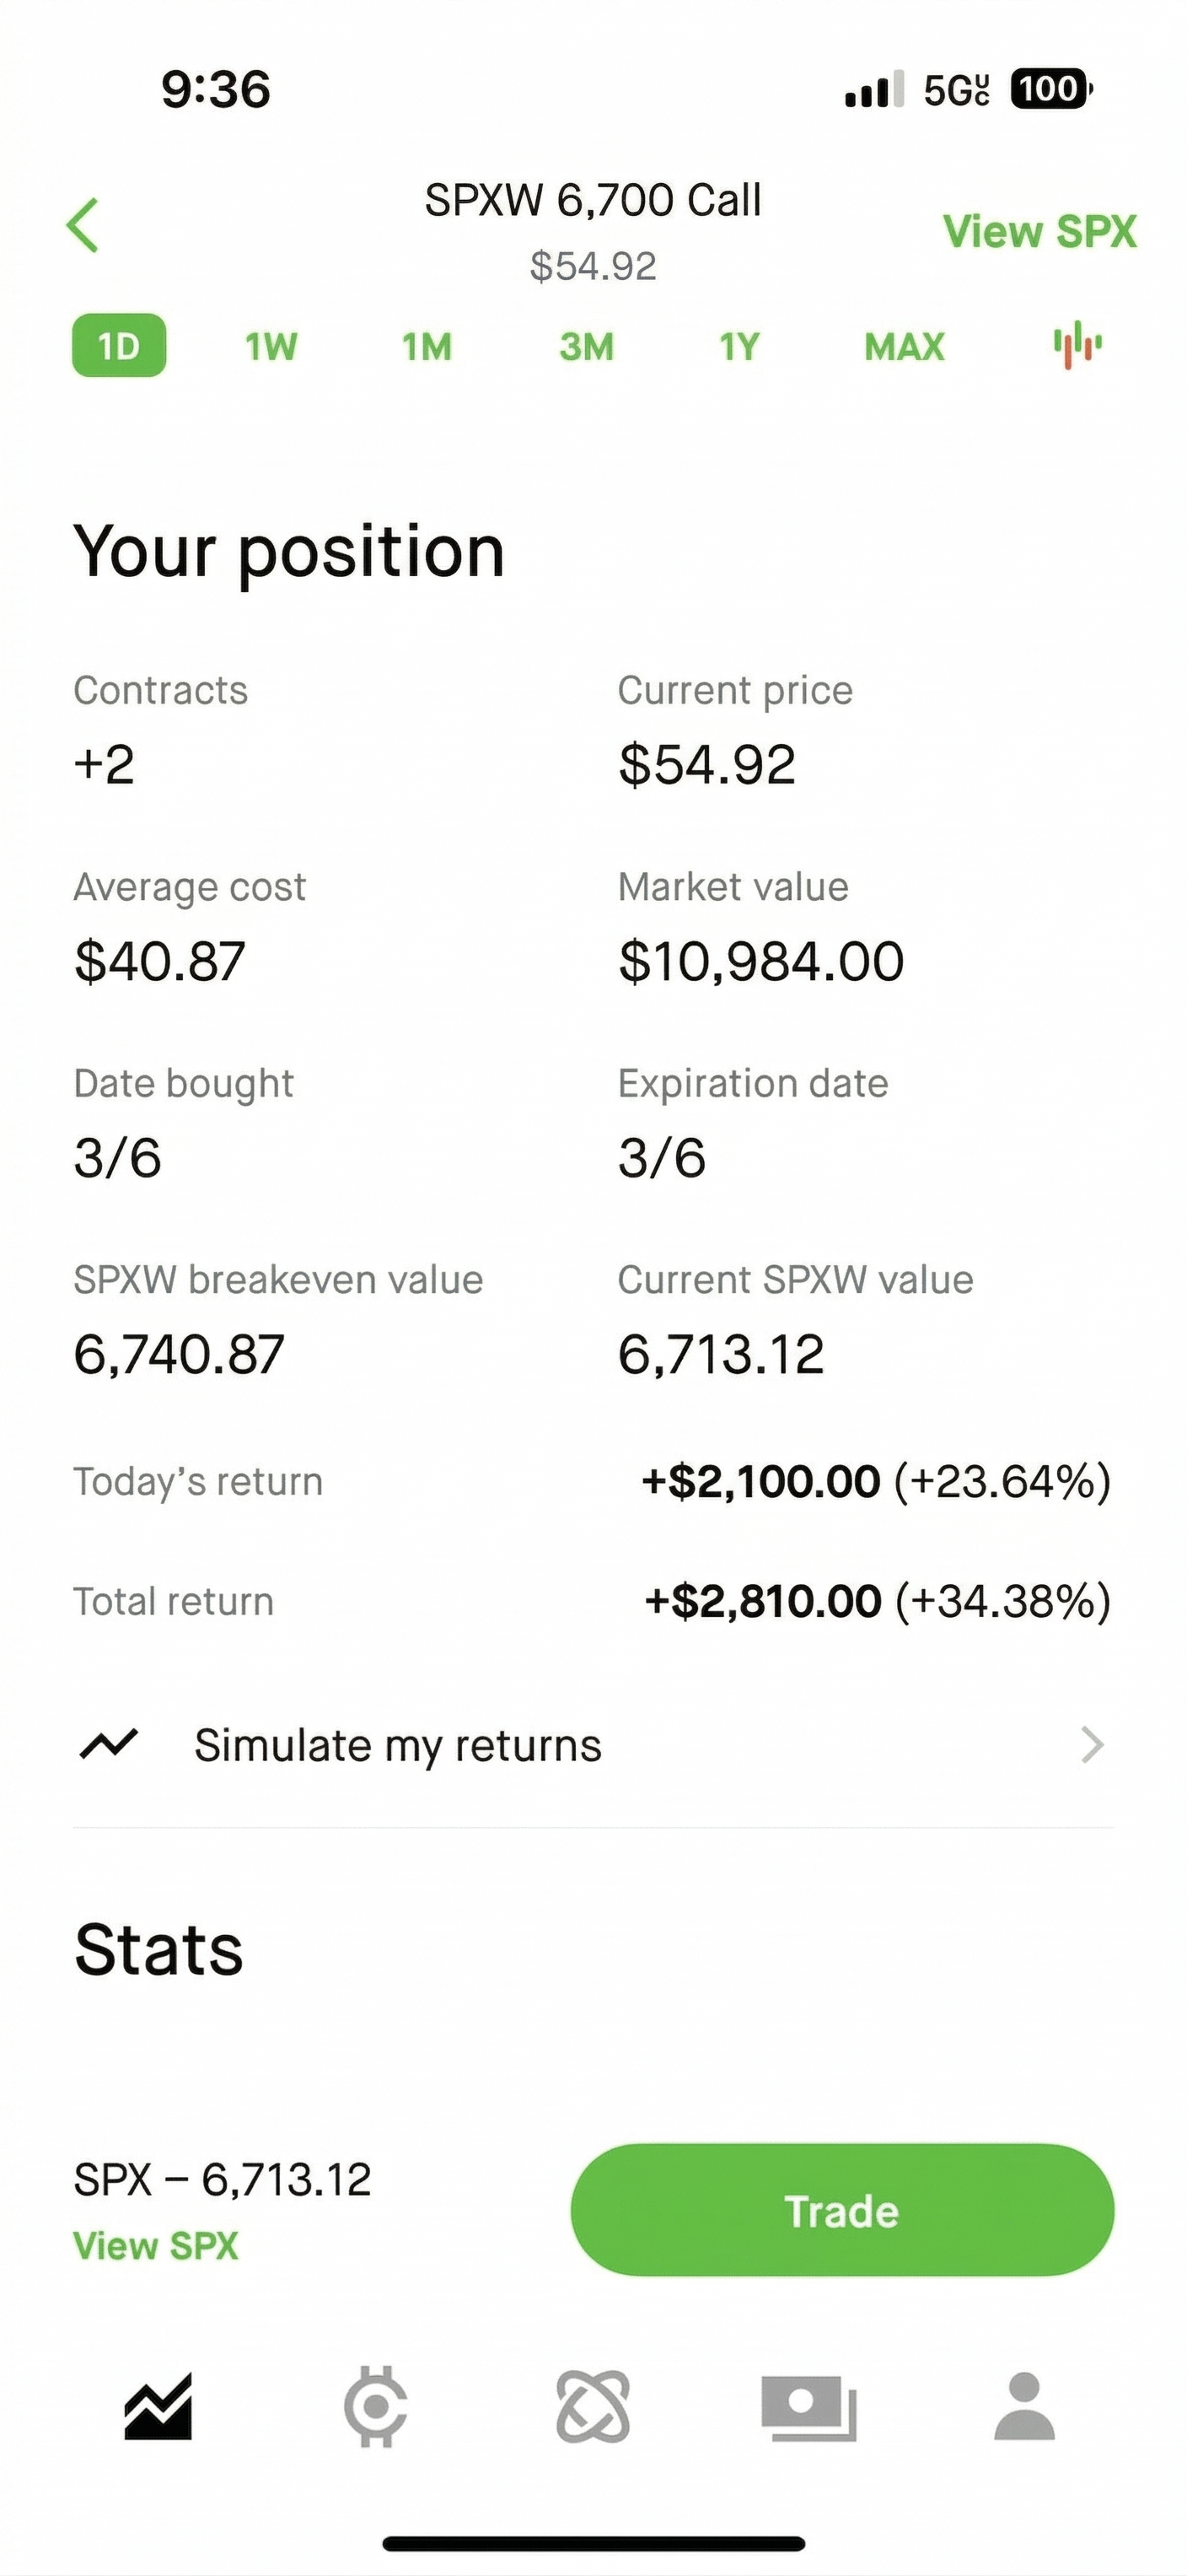This screenshot has height=2576, width=1187.
Task: Tap the green back arrow
Action: coord(83,225)
